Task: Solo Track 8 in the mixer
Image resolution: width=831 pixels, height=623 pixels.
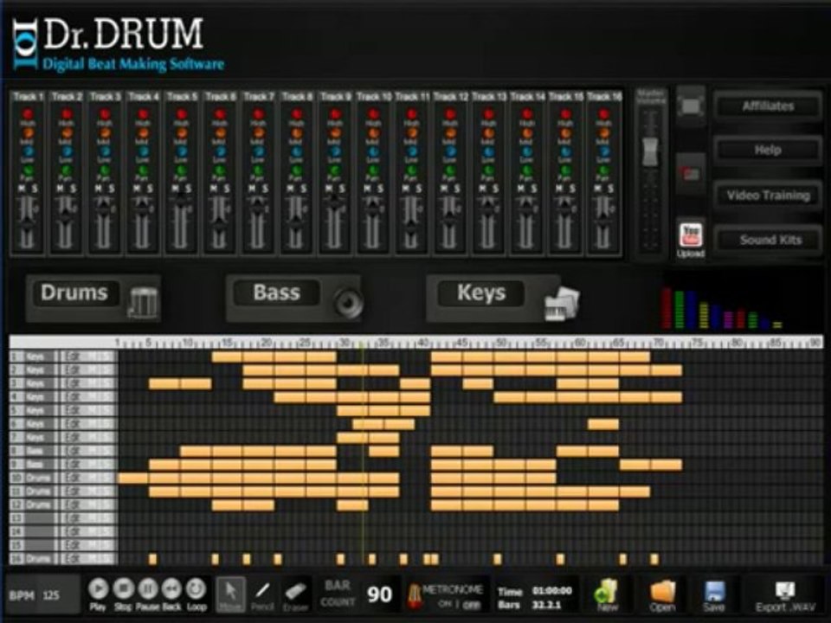Action: [x=303, y=189]
